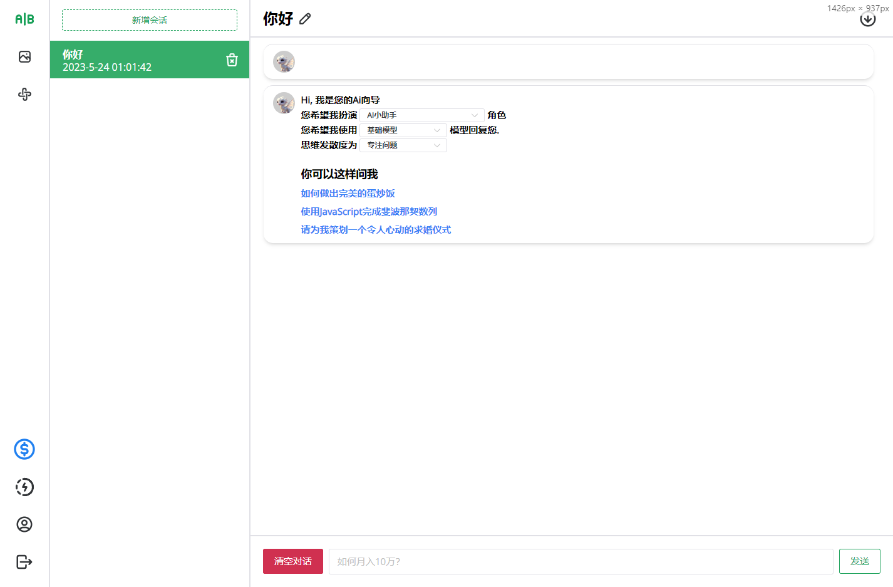Open the image generation sidebar icon
The width and height of the screenshot is (893, 587).
[24, 57]
